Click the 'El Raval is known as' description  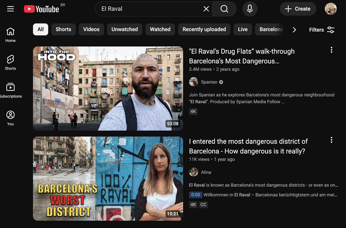click(x=264, y=185)
